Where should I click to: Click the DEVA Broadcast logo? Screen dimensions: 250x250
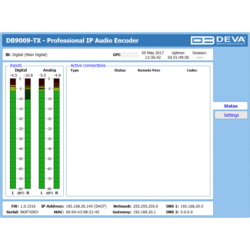pos(218,40)
